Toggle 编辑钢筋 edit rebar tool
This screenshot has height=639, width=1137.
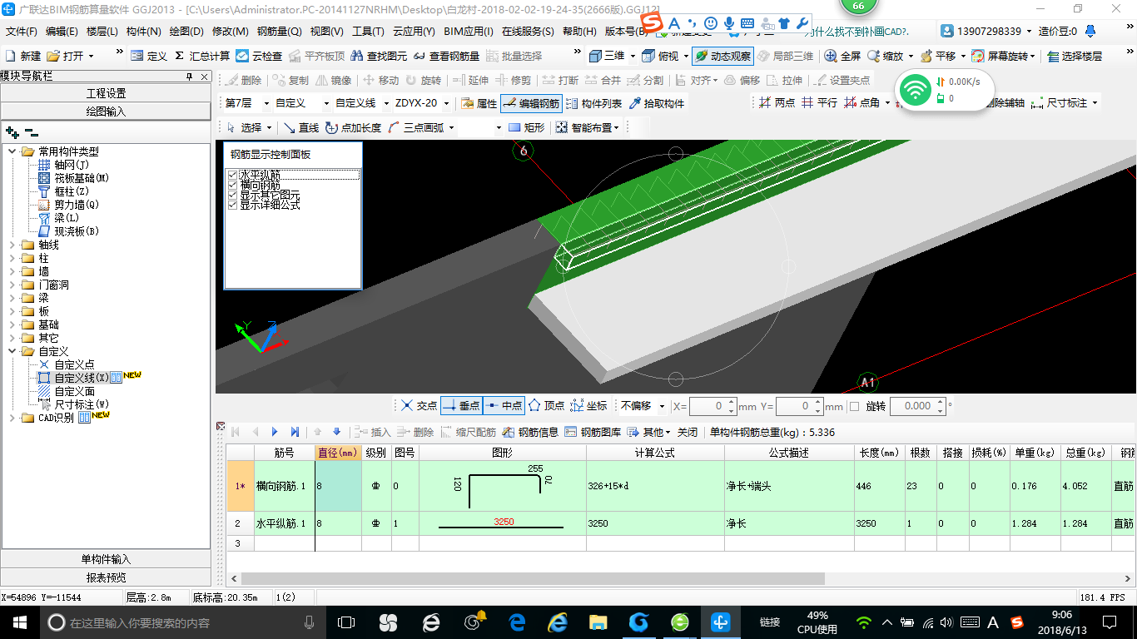click(531, 103)
